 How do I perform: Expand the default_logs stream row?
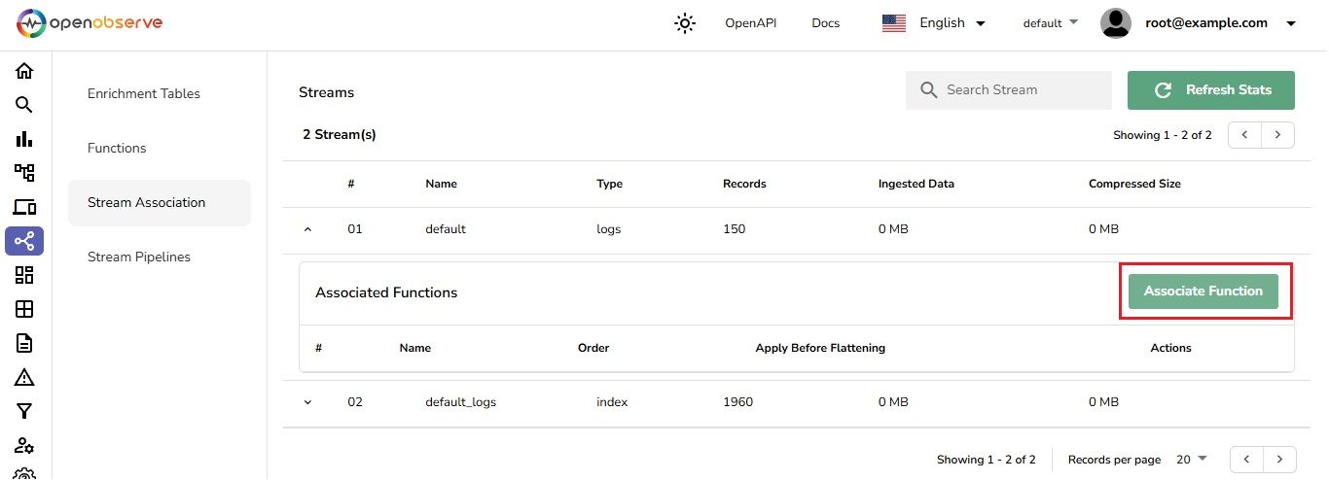[308, 402]
